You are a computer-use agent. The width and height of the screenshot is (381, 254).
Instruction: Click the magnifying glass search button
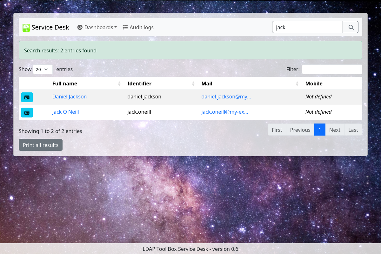pos(351,27)
